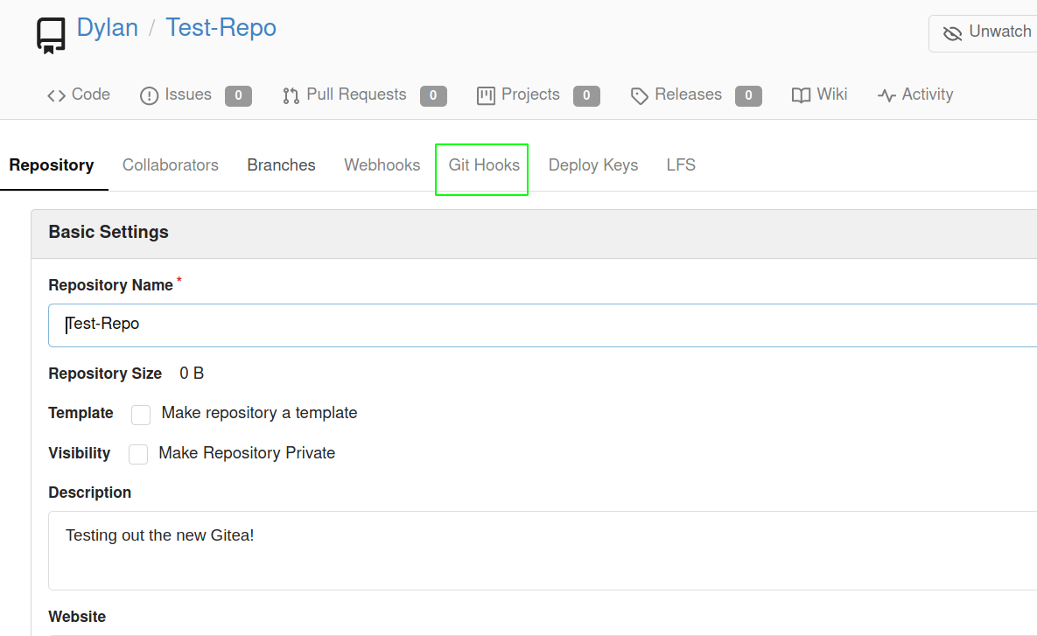Click inside the Description text area
The height and width of the screenshot is (636, 1037).
click(x=543, y=551)
